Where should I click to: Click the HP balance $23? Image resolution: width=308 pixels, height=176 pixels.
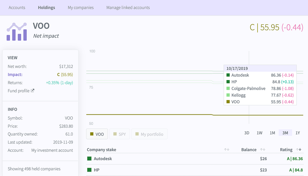pos(263,170)
